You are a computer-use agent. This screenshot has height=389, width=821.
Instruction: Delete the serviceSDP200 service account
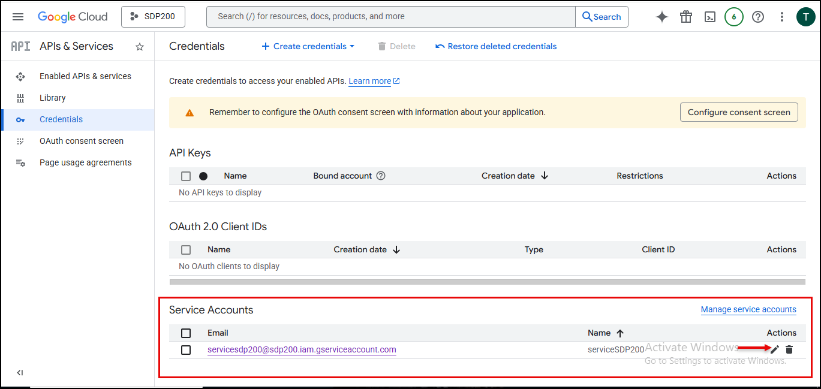[x=789, y=349]
